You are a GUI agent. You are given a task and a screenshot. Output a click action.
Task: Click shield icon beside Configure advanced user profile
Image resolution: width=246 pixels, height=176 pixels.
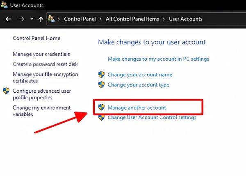(x=7, y=91)
